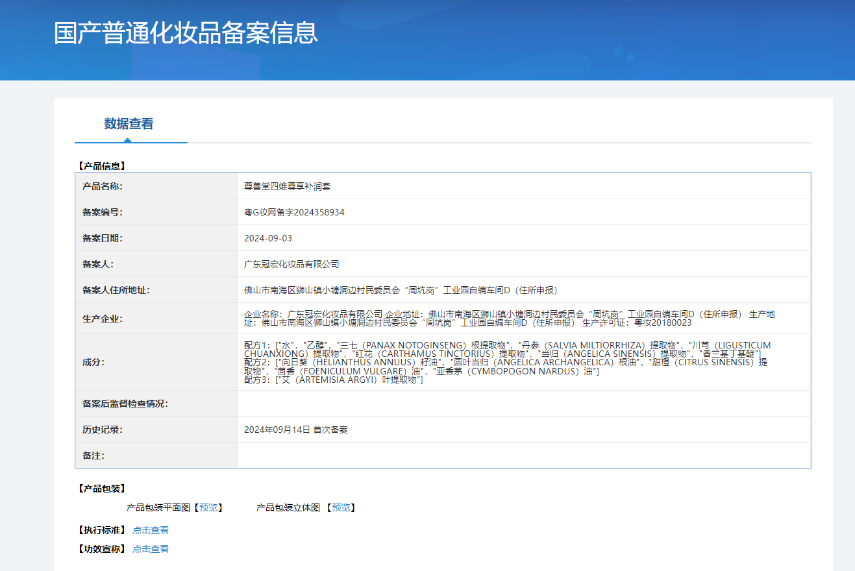Viewport: 855px width, 571px height.
Task: Select the filing number 粤G妆网备字2024358934
Action: coord(294,212)
